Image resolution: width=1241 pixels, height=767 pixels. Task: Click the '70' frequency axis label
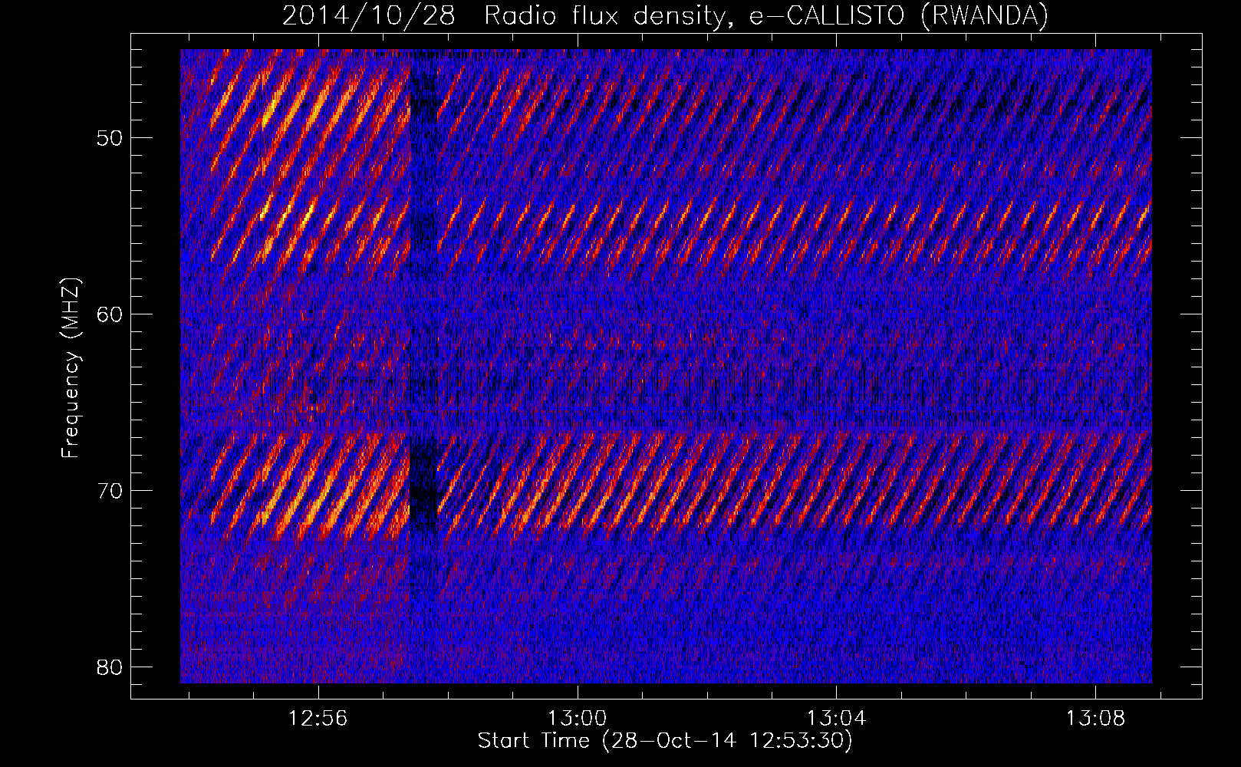110,491
